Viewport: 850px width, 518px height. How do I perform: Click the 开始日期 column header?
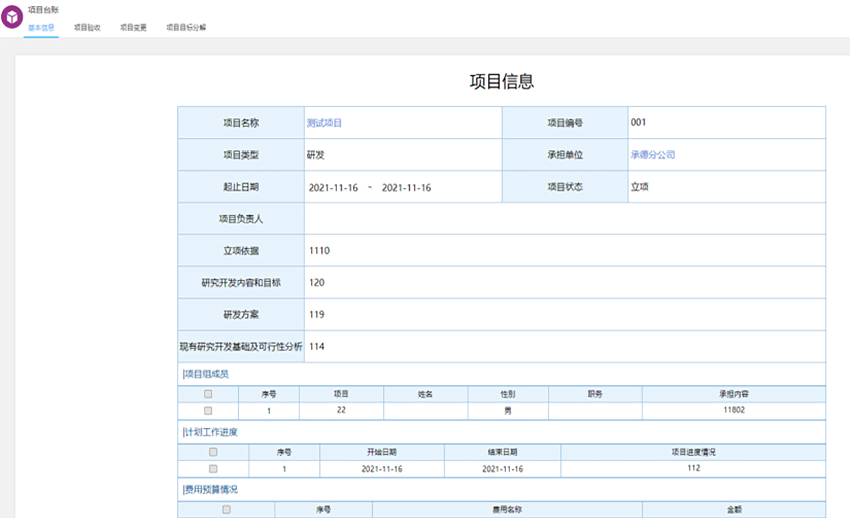coord(382,452)
